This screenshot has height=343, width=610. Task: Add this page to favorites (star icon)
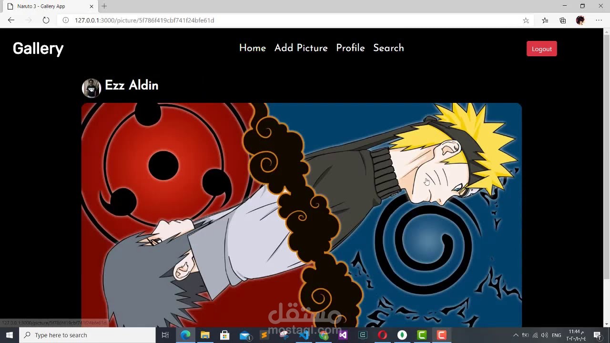coord(526,20)
